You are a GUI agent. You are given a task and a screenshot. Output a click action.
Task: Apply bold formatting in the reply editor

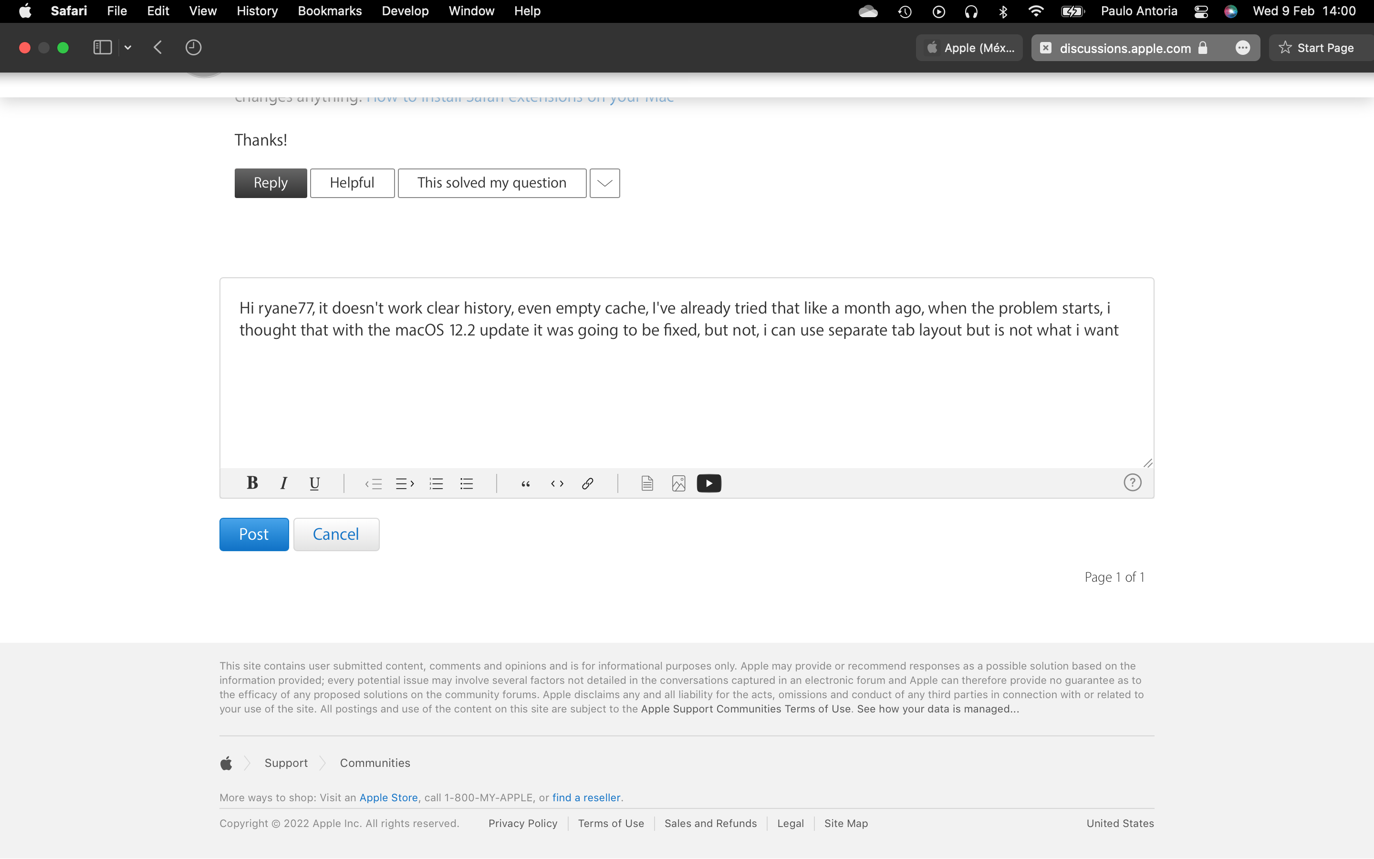[x=252, y=483]
